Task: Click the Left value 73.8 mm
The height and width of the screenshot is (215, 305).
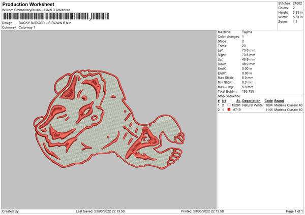Action: pos(249,50)
